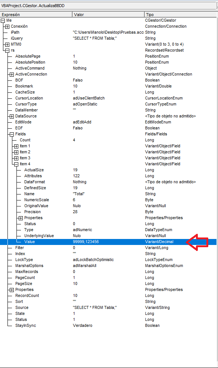Expand Item 3 field node
218x368 pixels.
click(x=16, y=158)
